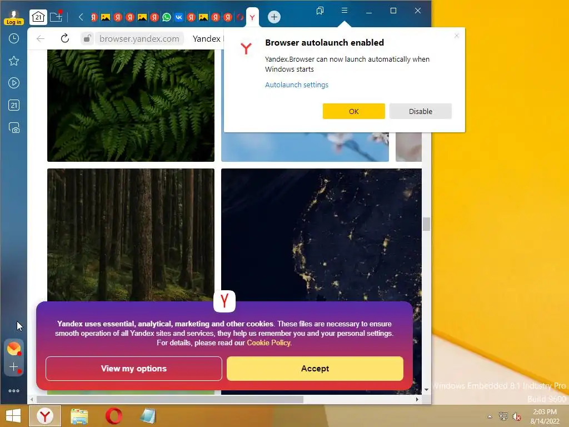Select the cherry blossom background thumbnail
Image resolution: width=569 pixels, height=427 pixels.
coord(305,147)
